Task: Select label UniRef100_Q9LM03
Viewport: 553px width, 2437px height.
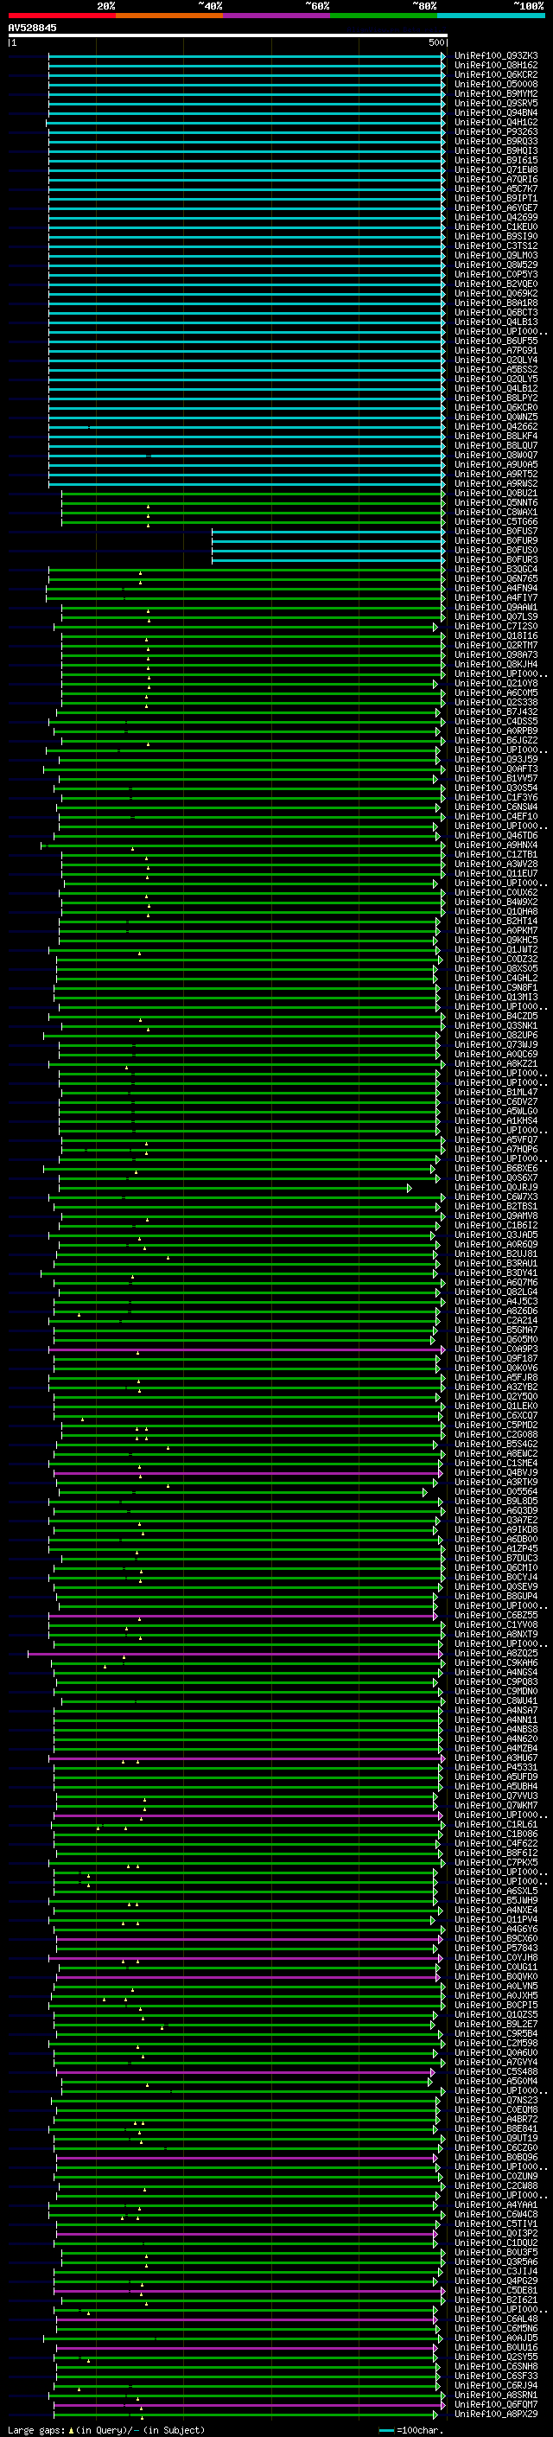Action: [x=496, y=255]
